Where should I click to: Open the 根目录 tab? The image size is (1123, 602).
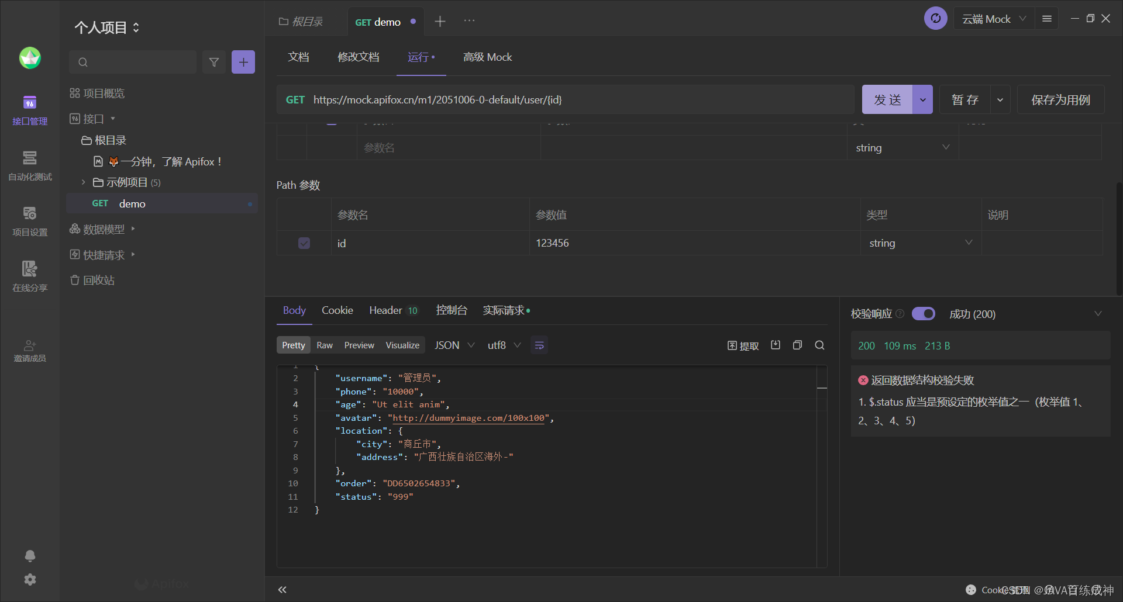(301, 22)
